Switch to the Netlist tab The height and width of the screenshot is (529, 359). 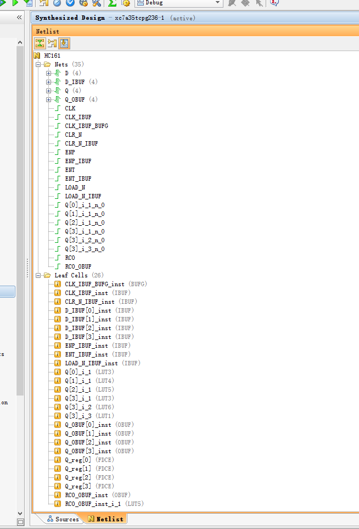click(x=106, y=519)
